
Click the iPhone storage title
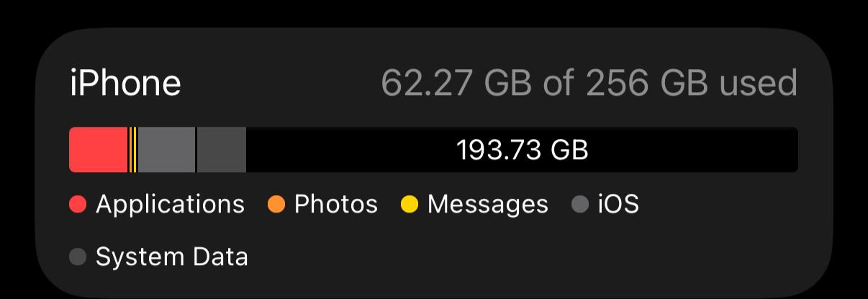click(126, 84)
